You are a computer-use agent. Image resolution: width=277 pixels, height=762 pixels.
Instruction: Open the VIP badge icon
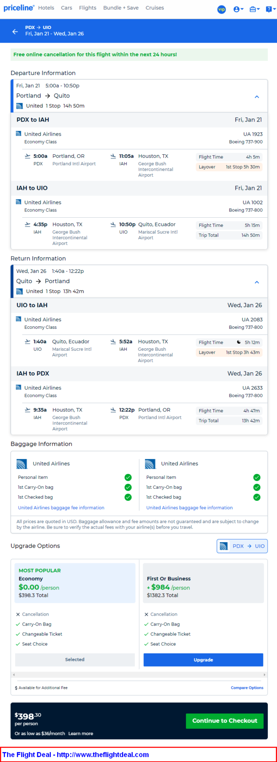[222, 9]
